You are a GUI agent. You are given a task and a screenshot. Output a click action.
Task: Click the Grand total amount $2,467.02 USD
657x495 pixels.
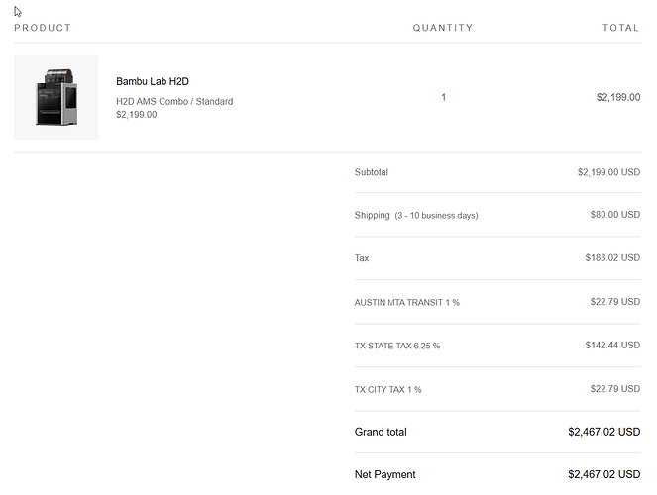tap(604, 432)
